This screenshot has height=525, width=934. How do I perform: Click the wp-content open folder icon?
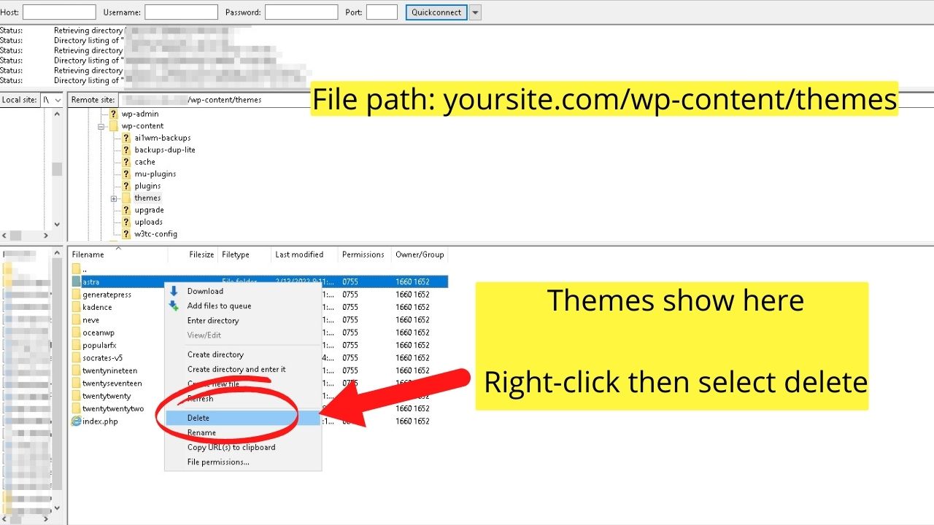tap(114, 125)
